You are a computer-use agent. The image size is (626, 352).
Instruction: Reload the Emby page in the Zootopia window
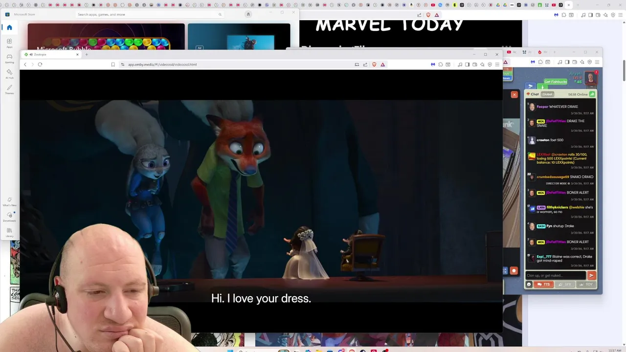pos(40,65)
